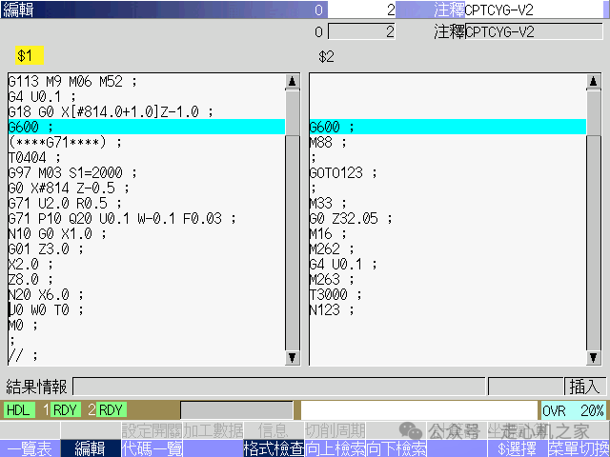Click the left pane scroll-down arrow
This screenshot has height=457, width=610.
tap(293, 357)
